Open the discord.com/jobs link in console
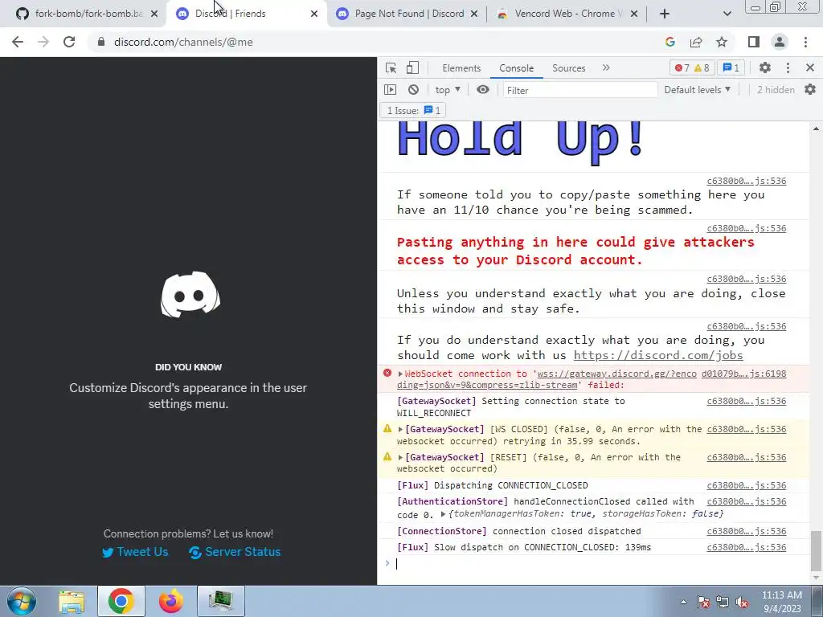Image resolution: width=823 pixels, height=617 pixels. tap(658, 355)
